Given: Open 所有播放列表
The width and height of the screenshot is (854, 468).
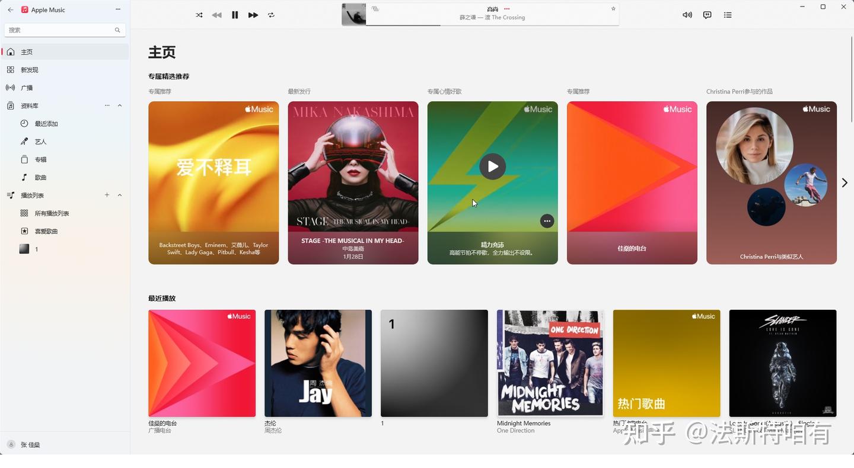Looking at the screenshot, I should (65, 213).
